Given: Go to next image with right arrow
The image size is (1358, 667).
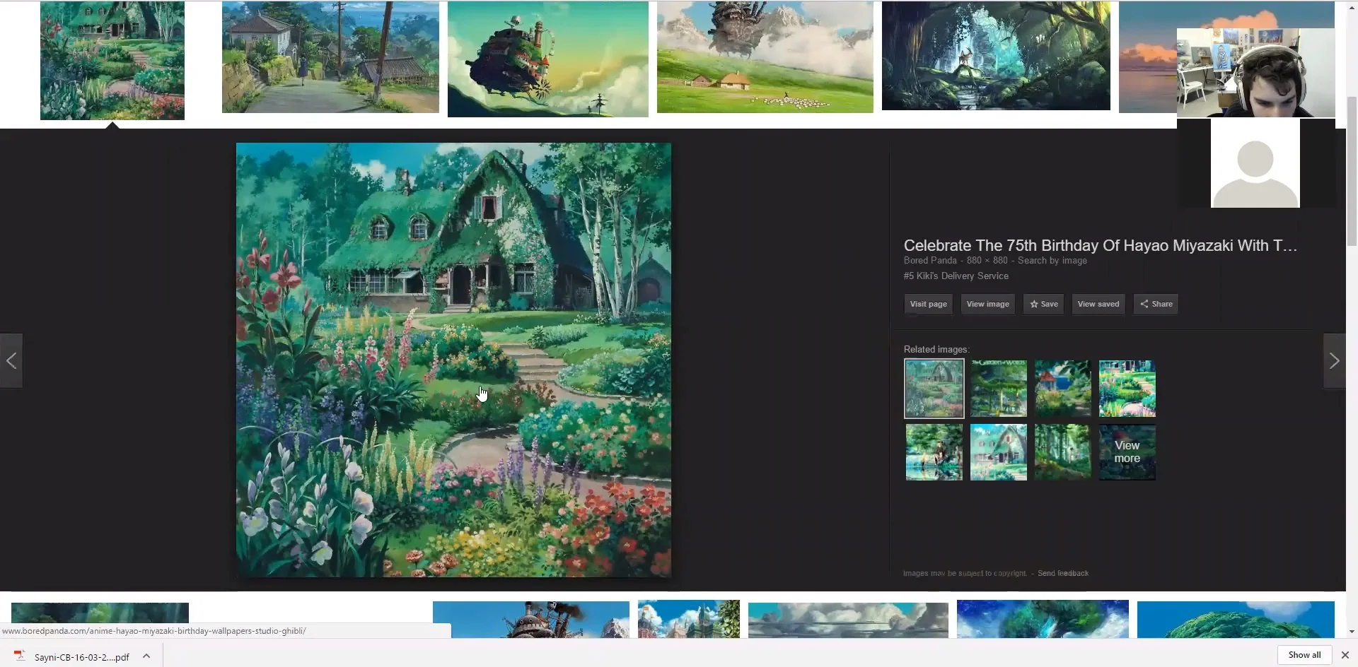Looking at the screenshot, I should (x=1334, y=360).
